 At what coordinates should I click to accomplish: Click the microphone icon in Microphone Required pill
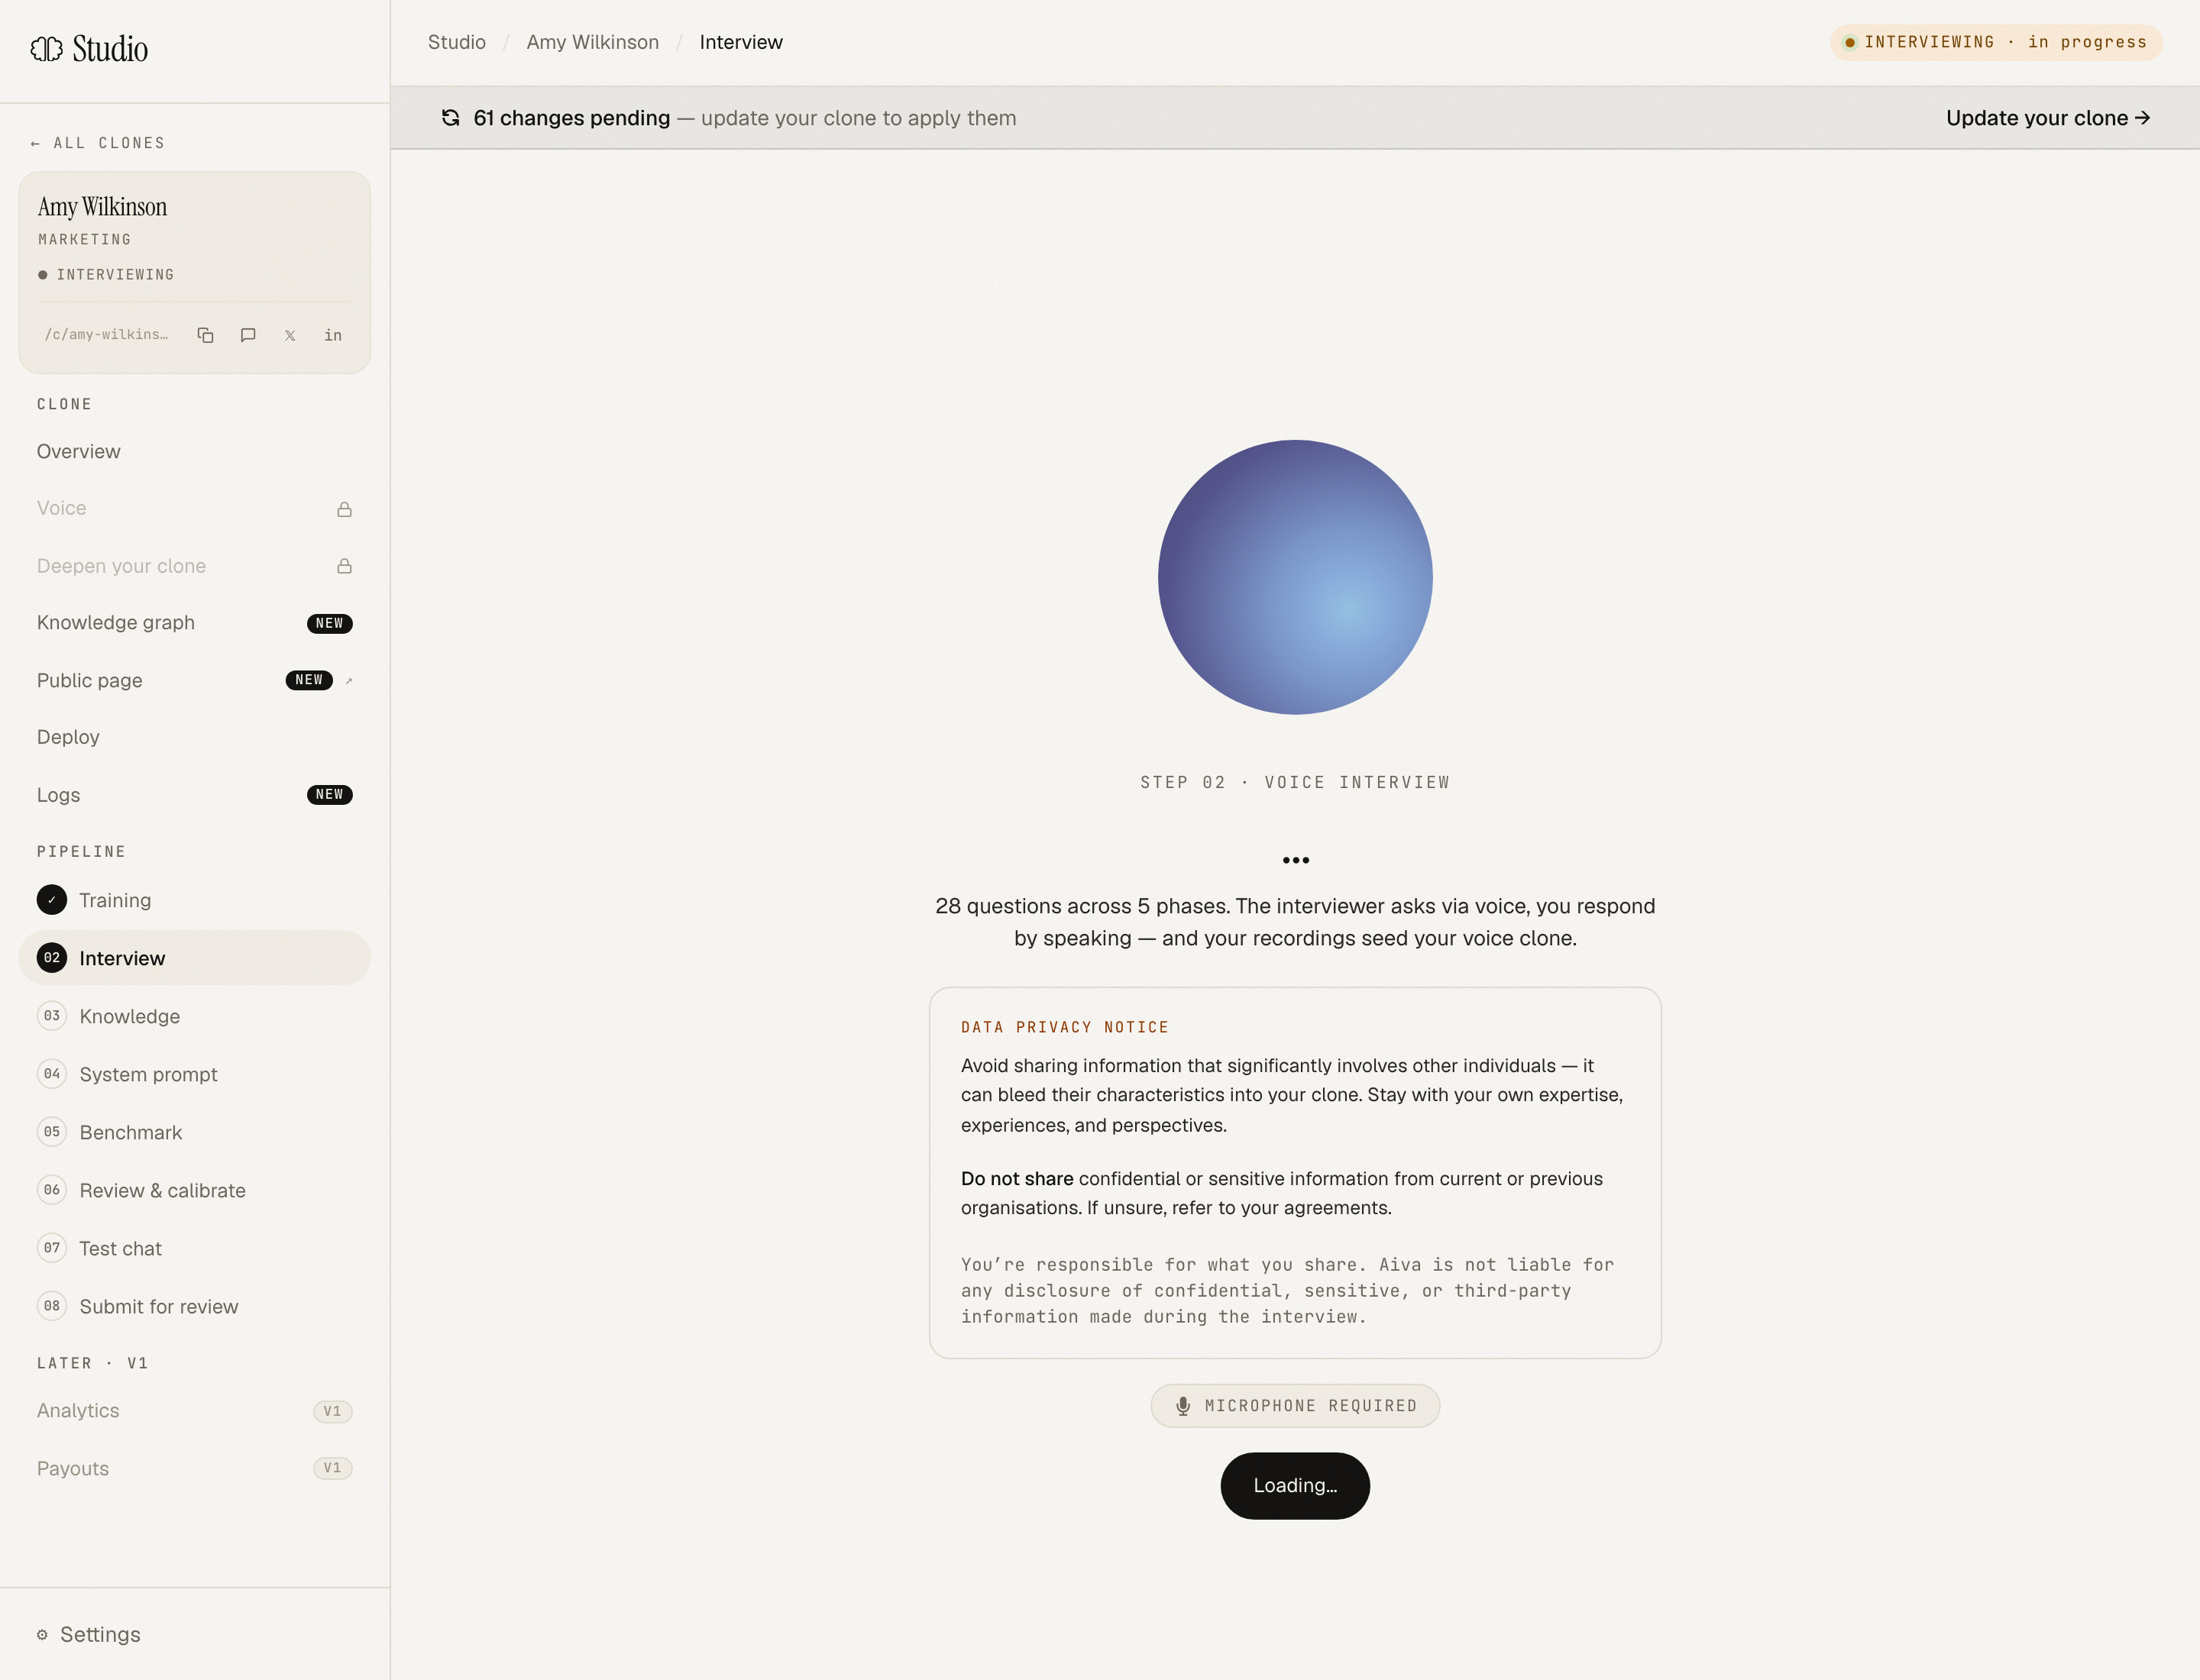click(1182, 1406)
